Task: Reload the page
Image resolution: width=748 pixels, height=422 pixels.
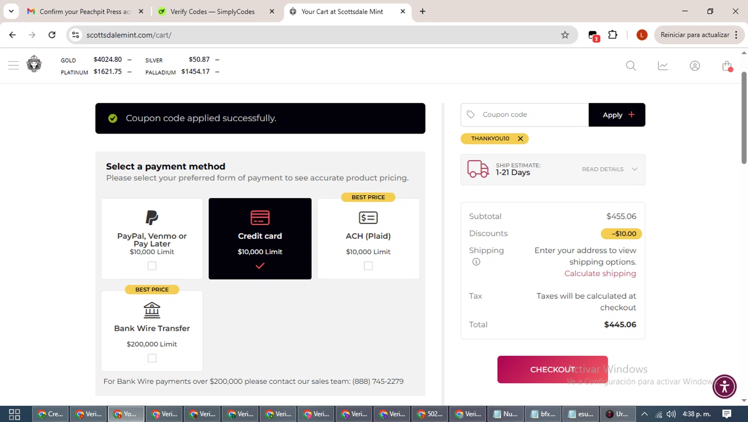Action: 52,35
